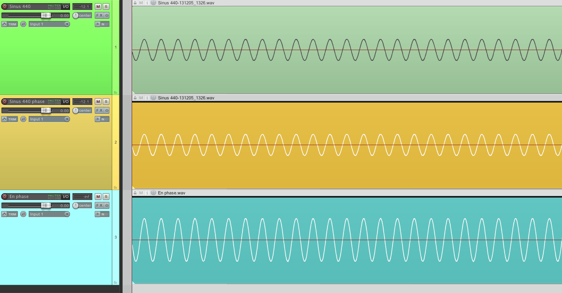Screen dimensions: 562x293
Task: Click the folder icon on track 1
Action: (115, 92)
